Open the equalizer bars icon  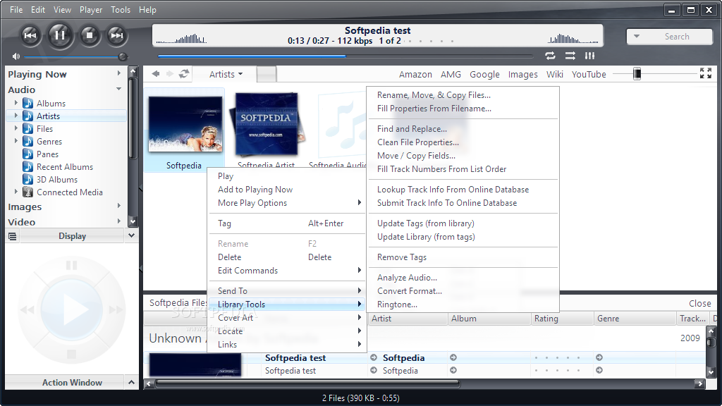pyautogui.click(x=590, y=56)
